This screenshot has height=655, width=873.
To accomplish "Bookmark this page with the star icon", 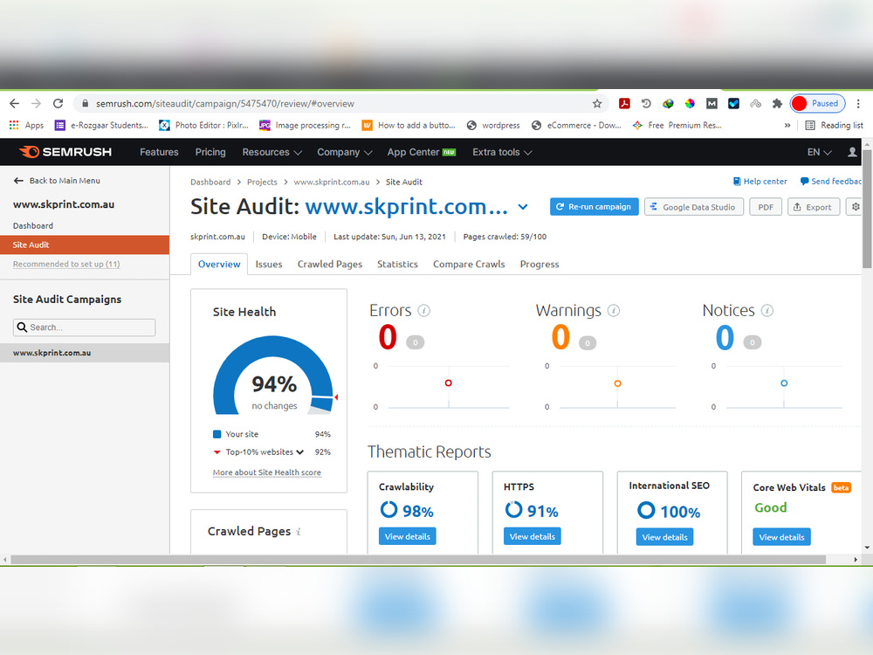I will point(597,104).
